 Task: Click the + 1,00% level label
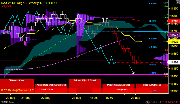(153, 38)
